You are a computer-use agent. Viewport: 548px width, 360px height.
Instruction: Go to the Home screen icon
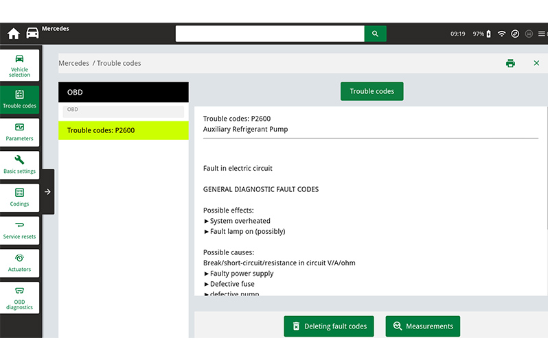pyautogui.click(x=14, y=34)
